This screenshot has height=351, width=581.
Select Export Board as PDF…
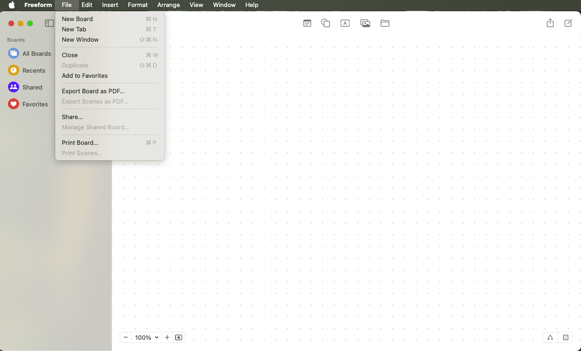pyautogui.click(x=110, y=91)
